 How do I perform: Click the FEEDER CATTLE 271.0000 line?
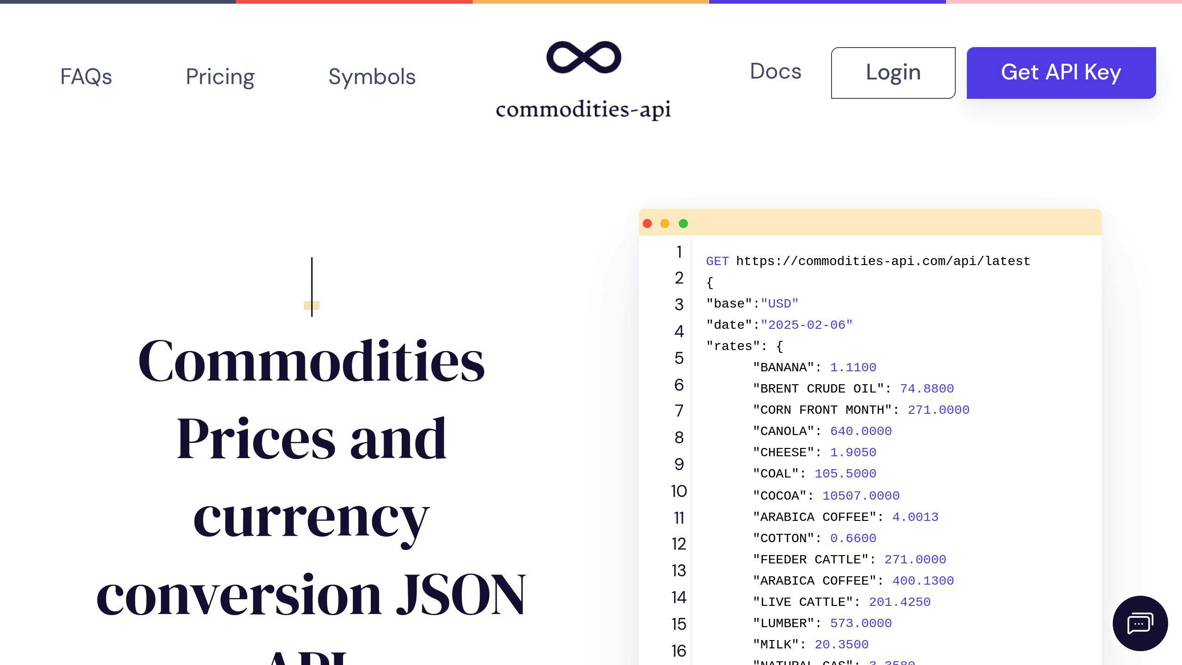click(850, 560)
